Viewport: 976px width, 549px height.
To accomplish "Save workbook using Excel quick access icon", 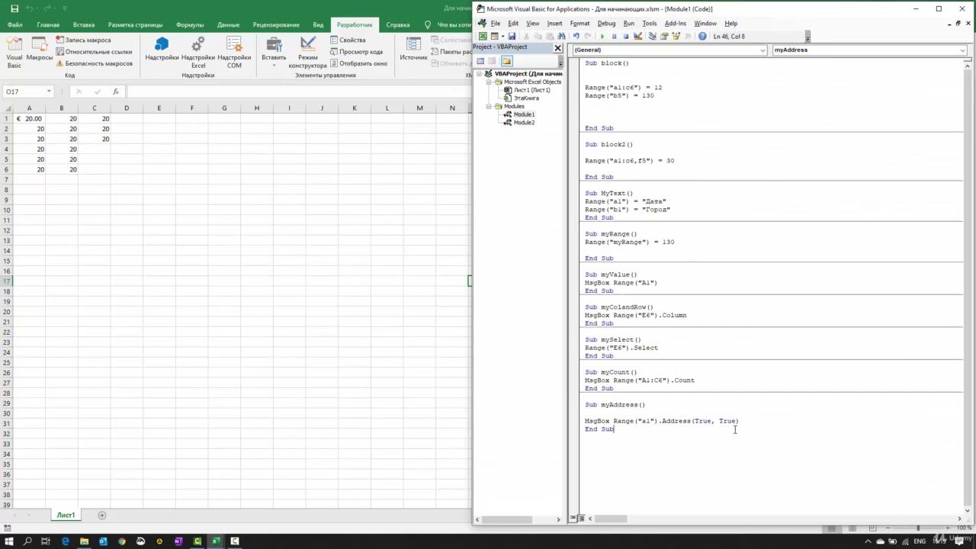I will pos(14,8).
